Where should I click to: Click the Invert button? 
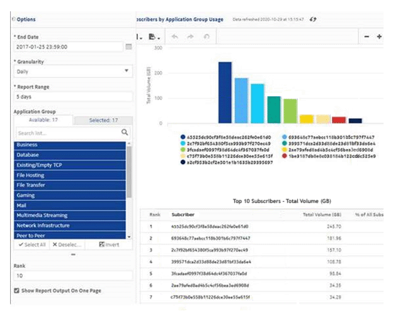point(110,244)
